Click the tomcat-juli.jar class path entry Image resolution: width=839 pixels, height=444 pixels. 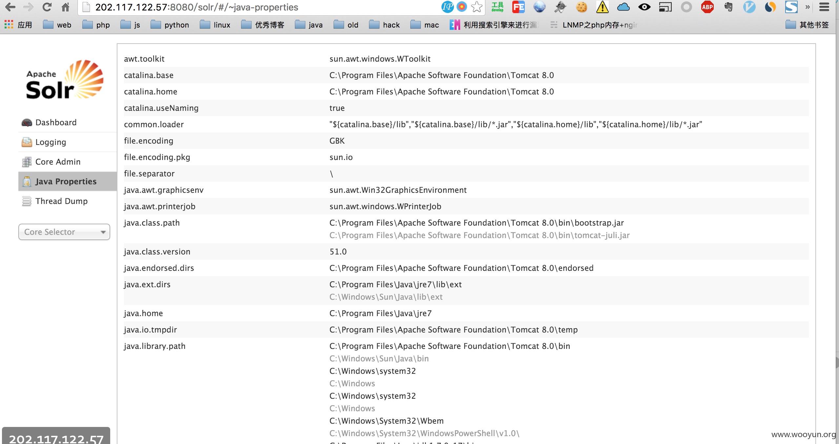[480, 235]
